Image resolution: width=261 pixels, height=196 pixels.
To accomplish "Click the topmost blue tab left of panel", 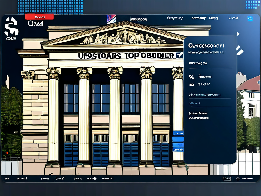I will (x=178, y=133).
